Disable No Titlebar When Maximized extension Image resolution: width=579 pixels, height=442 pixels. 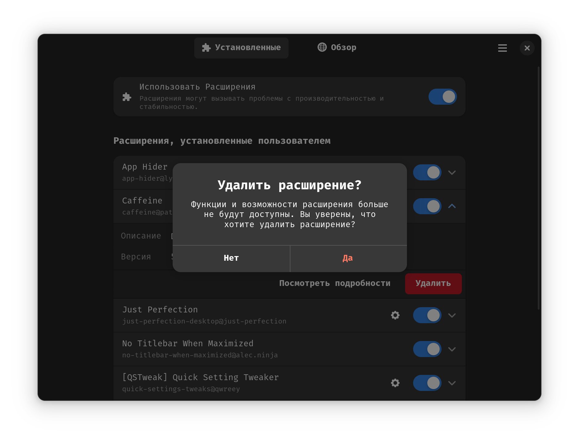pyautogui.click(x=427, y=349)
